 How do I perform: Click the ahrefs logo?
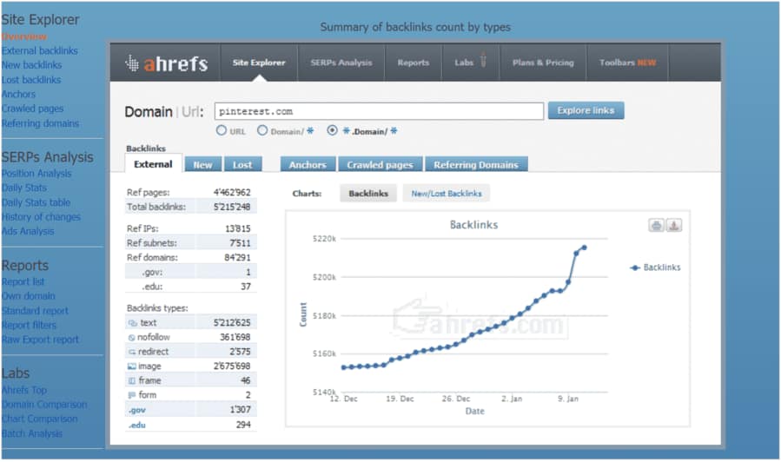click(166, 63)
